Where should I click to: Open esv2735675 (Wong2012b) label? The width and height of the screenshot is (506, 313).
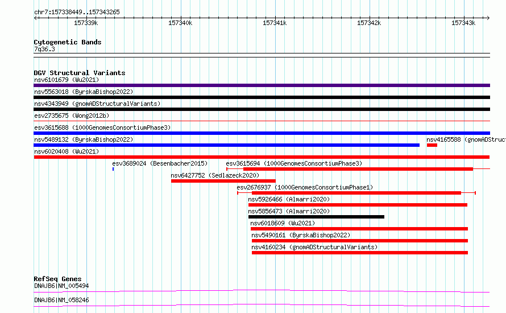(x=72, y=116)
